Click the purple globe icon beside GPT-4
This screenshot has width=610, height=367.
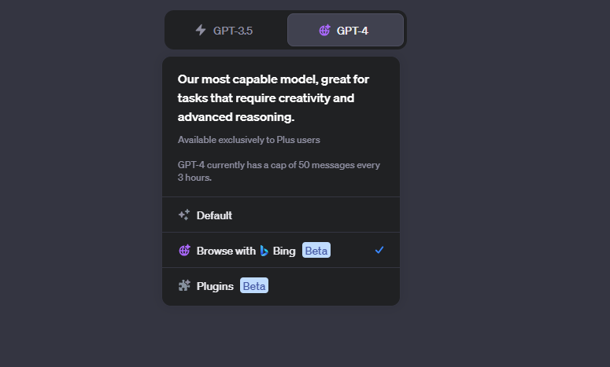(x=324, y=30)
